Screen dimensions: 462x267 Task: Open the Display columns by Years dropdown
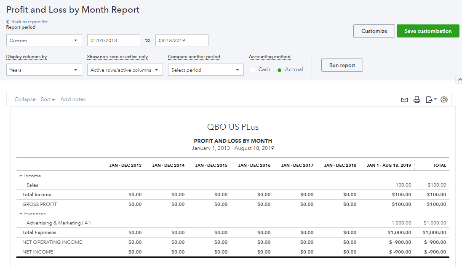[x=44, y=70]
